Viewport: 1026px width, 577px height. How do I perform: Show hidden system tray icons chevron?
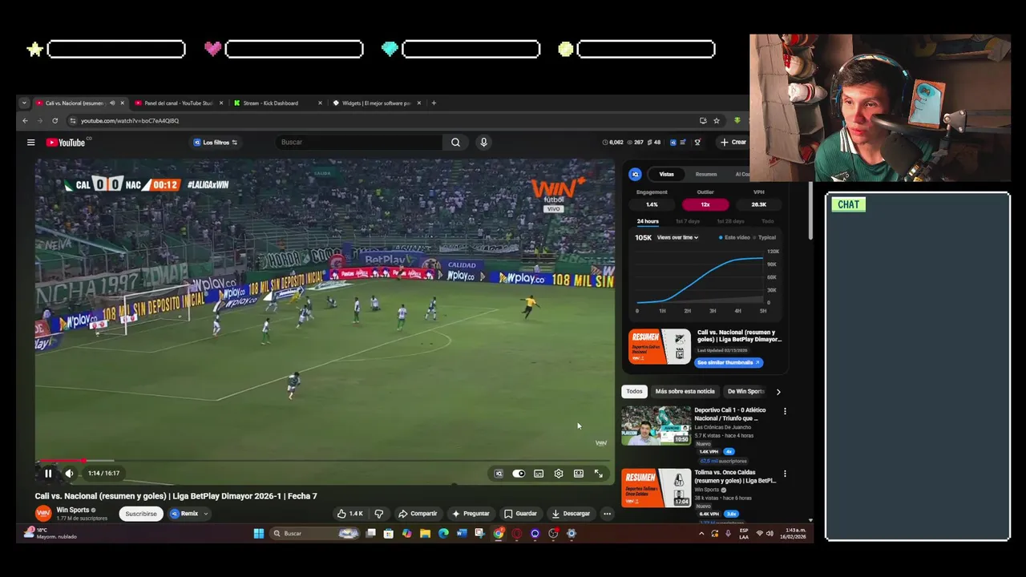(701, 534)
